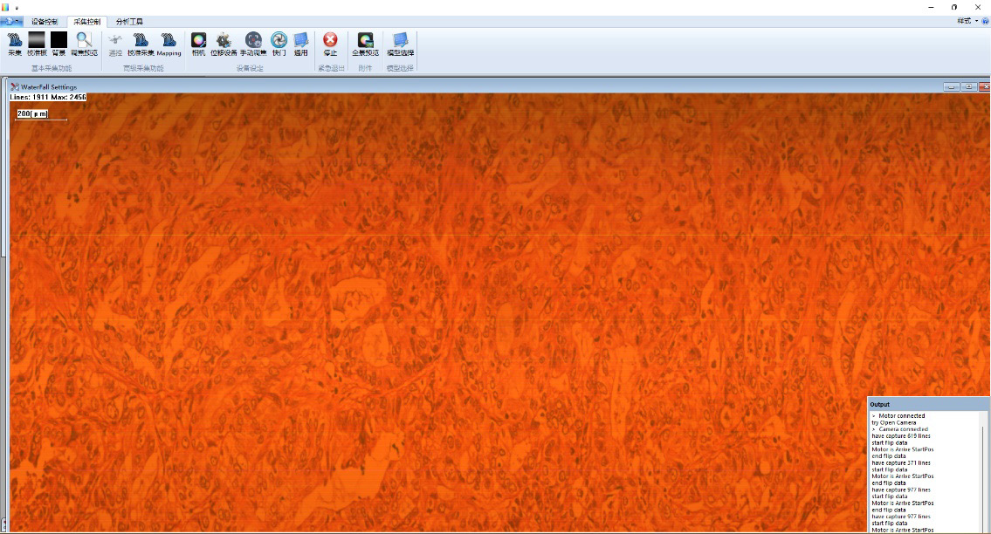Open the 通用 general settings icon
This screenshot has width=991, height=534.
point(300,42)
